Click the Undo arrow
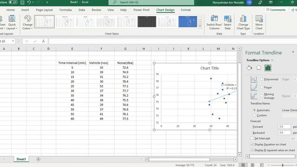297x167 pixels. point(29,2)
